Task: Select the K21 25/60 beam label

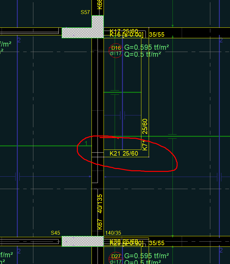Action: [x=124, y=154]
